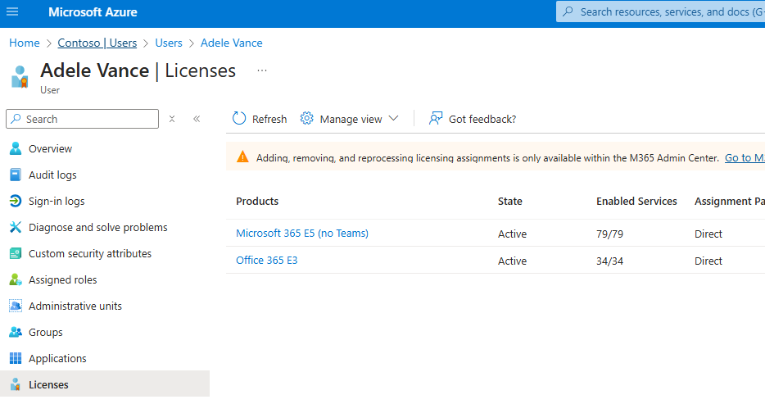Open Contoso | Users breadcrumb link
Image resolution: width=765 pixels, height=404 pixels.
tap(97, 43)
